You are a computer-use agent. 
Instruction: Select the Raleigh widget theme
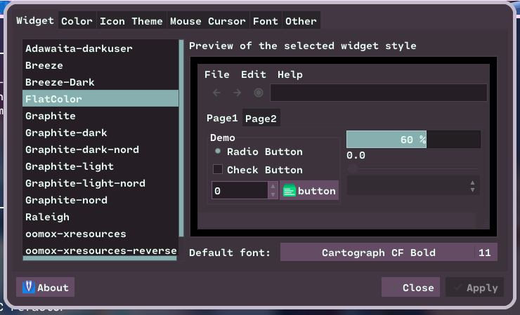(100, 217)
